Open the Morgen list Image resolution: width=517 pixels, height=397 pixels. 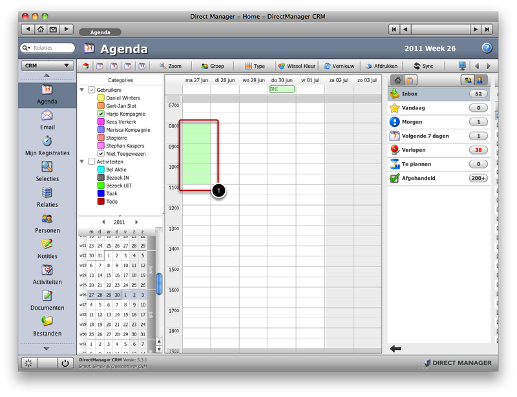[439, 122]
